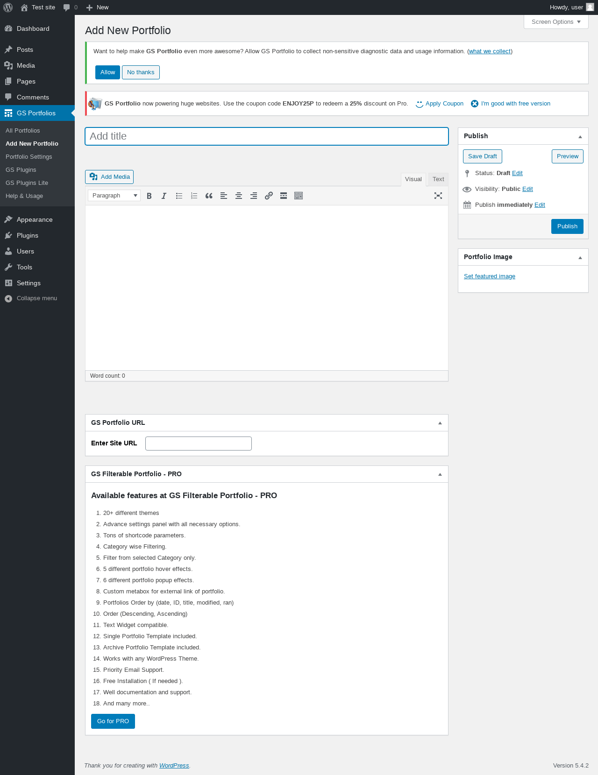Toggle the editor toolbar kitchen sink
This screenshot has height=775, width=598.
click(299, 196)
